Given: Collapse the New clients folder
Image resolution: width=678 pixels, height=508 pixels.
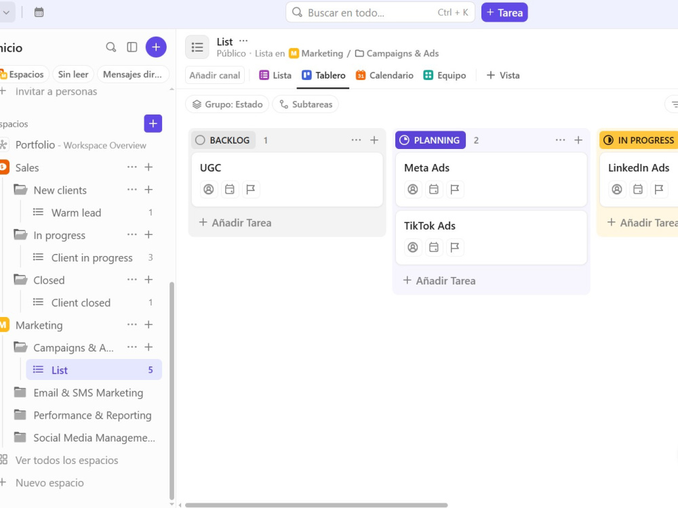Looking at the screenshot, I should tap(20, 190).
